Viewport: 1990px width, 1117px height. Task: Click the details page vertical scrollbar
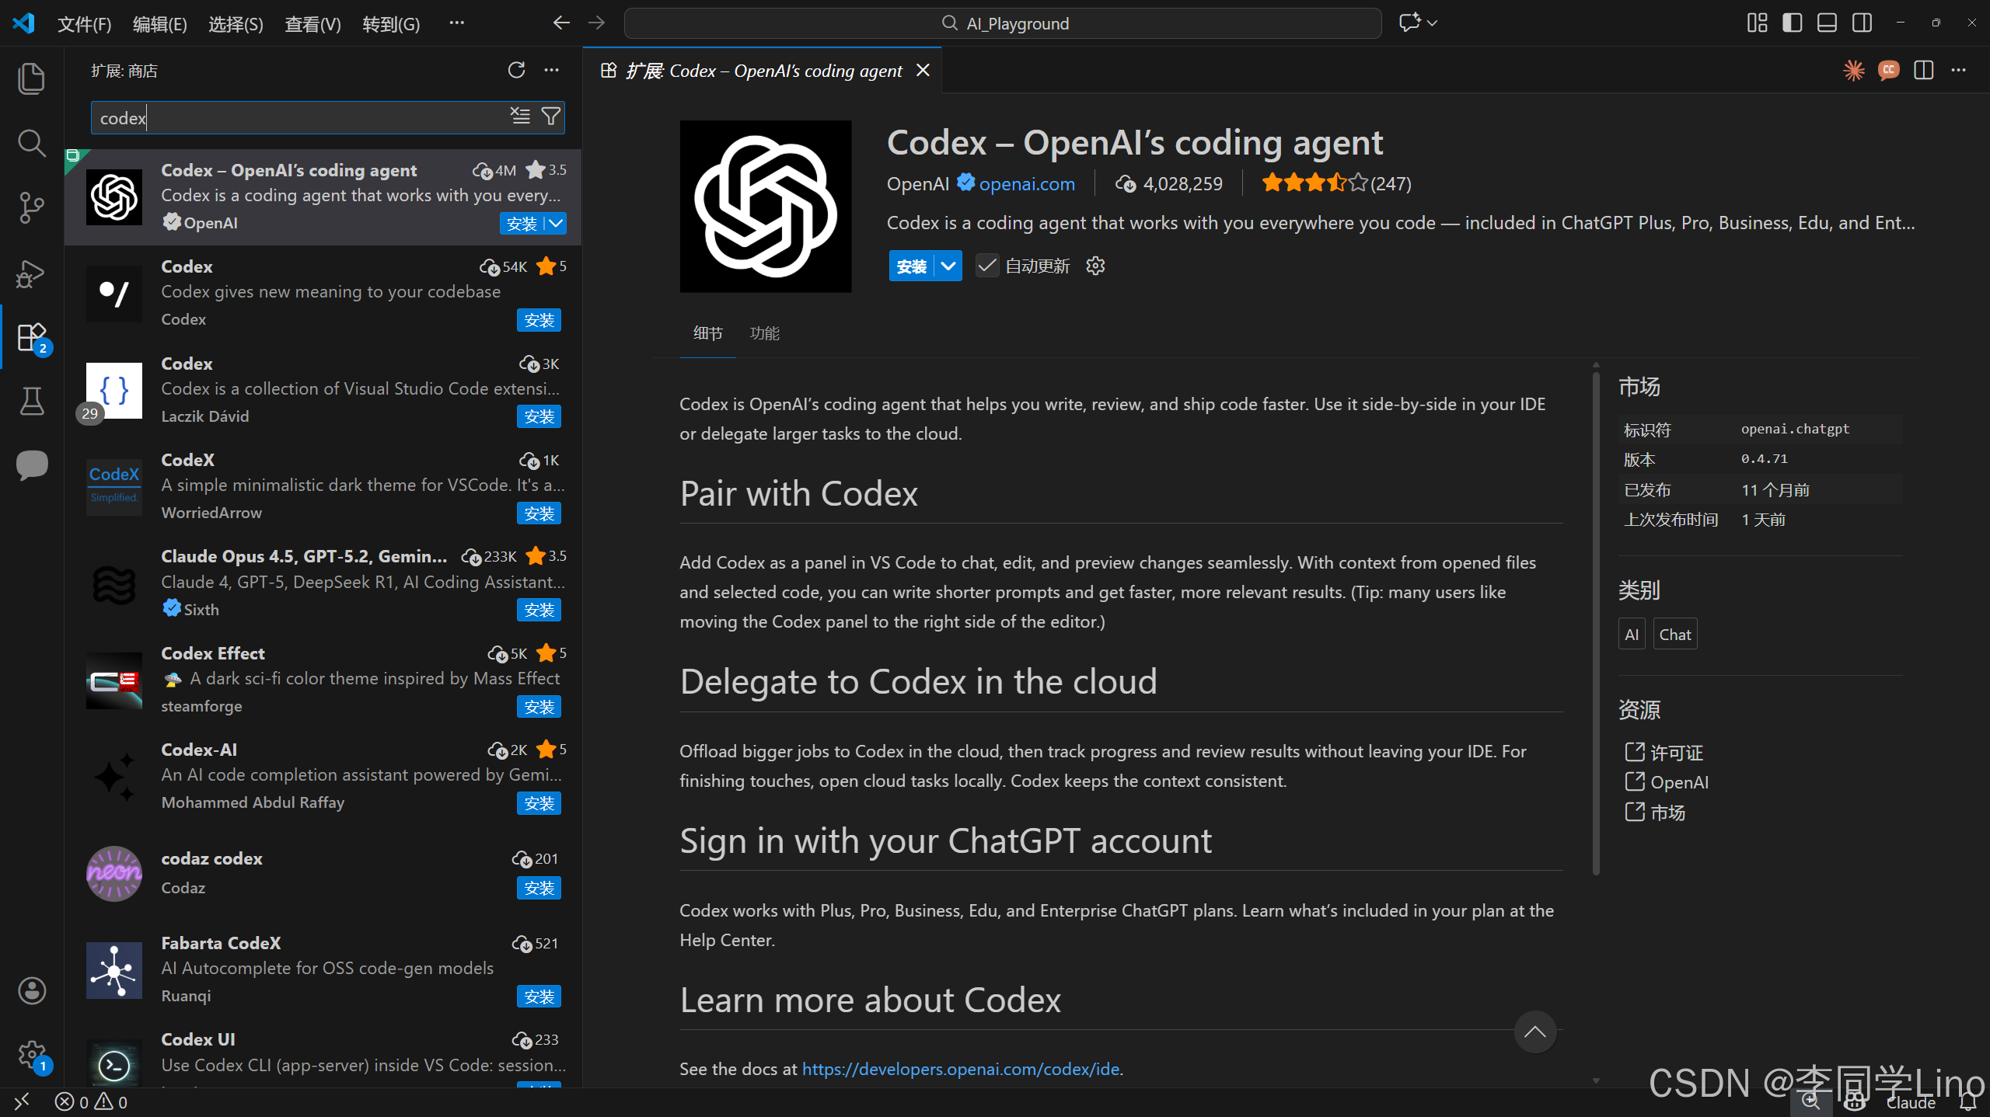1596,621
